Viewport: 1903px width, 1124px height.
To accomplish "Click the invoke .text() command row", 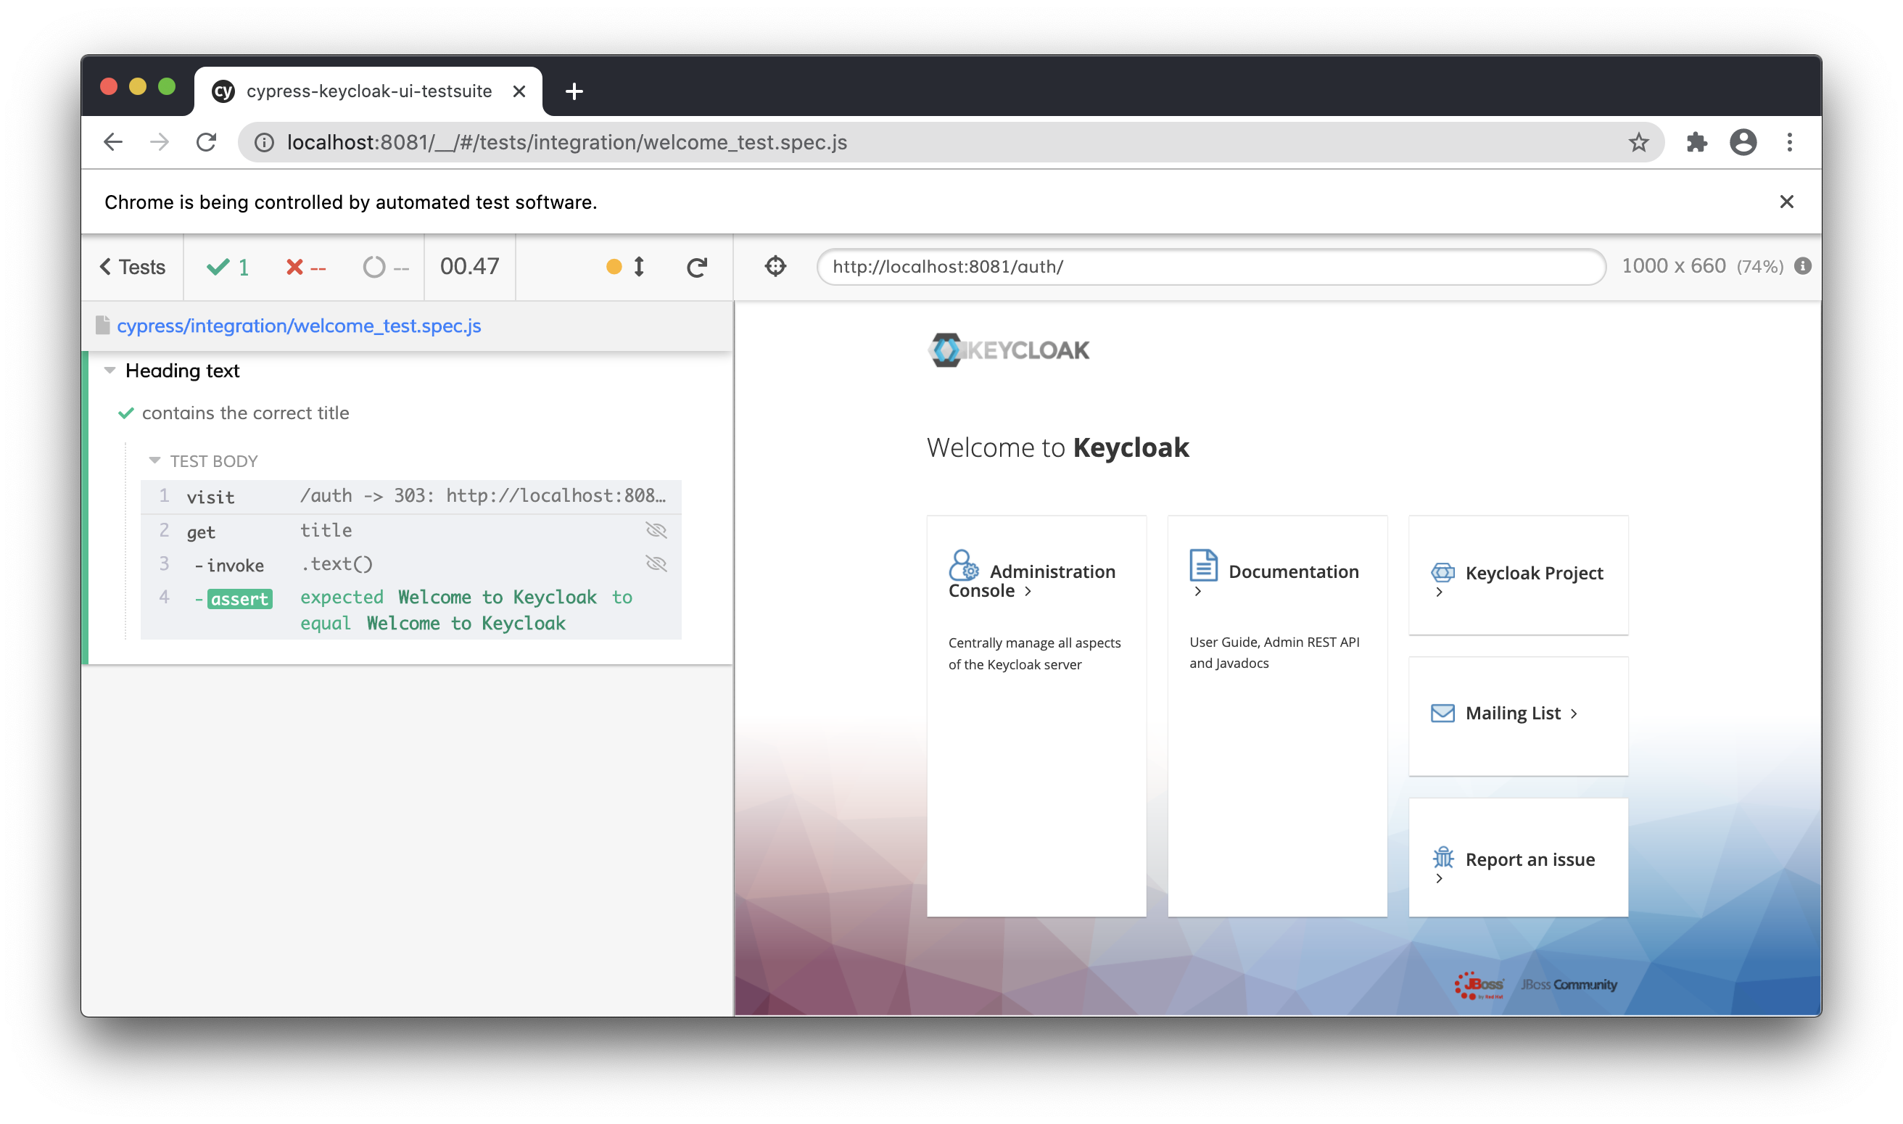I will click(410, 564).
